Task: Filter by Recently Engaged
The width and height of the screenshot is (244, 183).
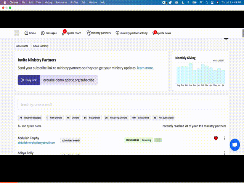Action: (x=30, y=118)
